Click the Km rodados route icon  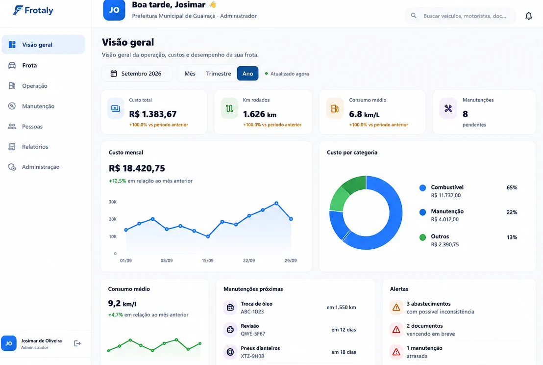click(229, 109)
